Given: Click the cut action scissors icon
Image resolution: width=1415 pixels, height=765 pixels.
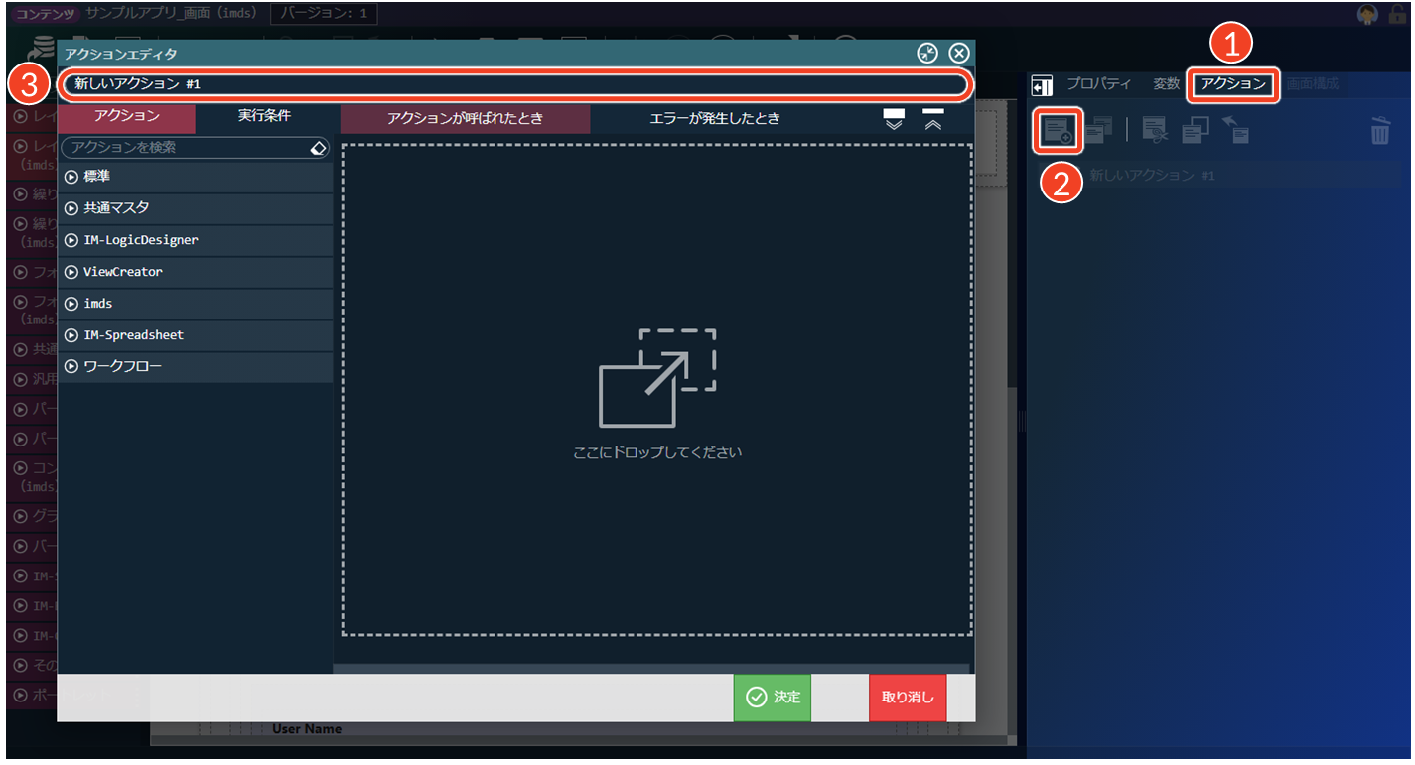Looking at the screenshot, I should click(1155, 130).
